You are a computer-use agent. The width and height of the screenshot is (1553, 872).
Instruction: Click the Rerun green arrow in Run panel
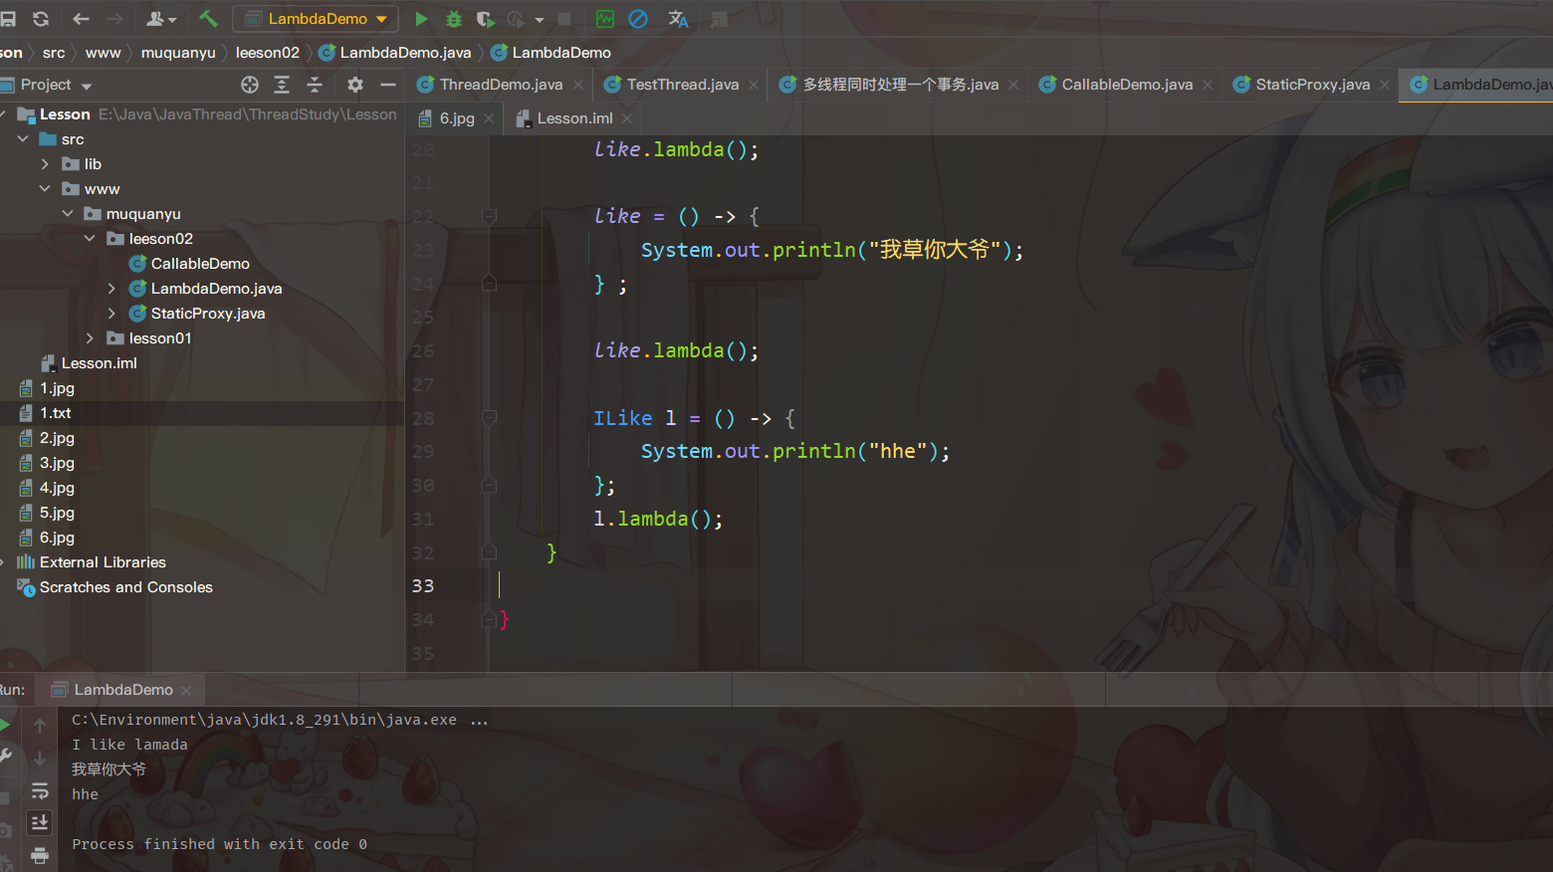click(x=5, y=725)
